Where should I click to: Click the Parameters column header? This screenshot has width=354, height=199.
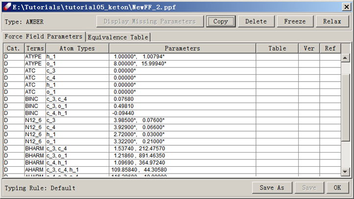coord(183,48)
